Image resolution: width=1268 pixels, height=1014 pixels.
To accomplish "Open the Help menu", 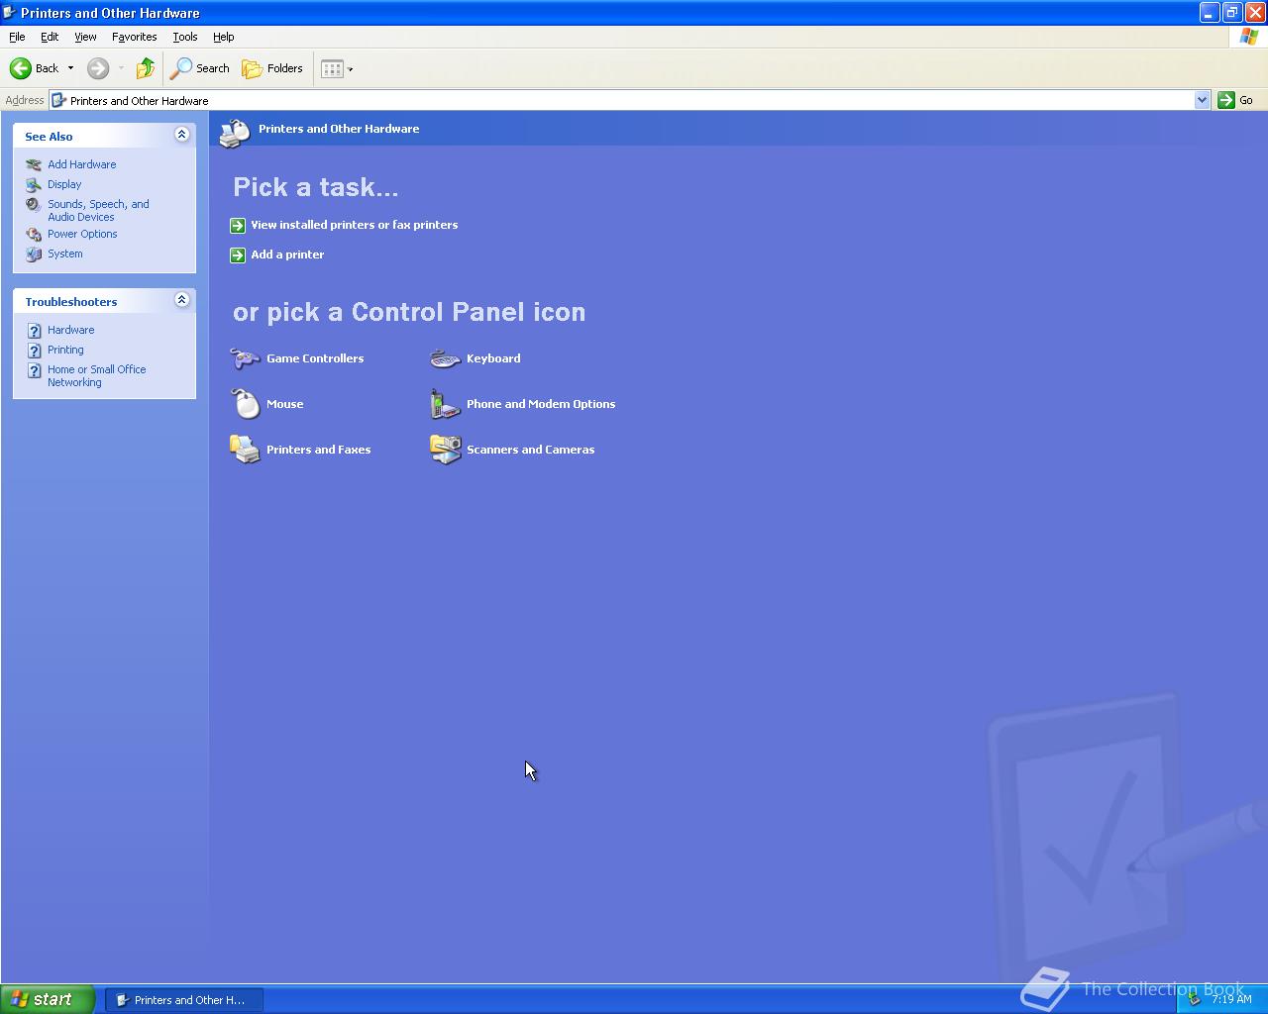I will pos(224,37).
